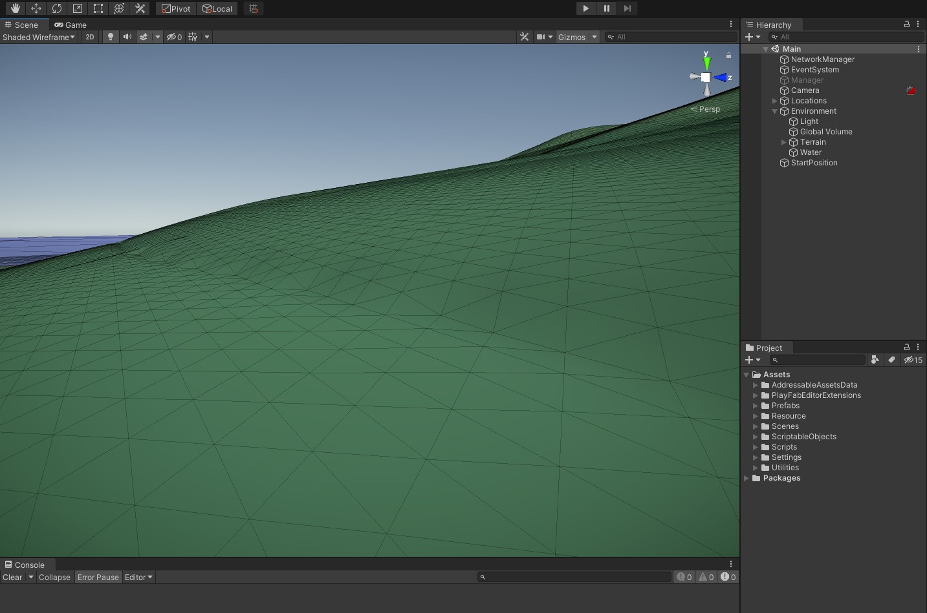Toggle Pivot handle position
The image size is (927, 613).
point(176,8)
